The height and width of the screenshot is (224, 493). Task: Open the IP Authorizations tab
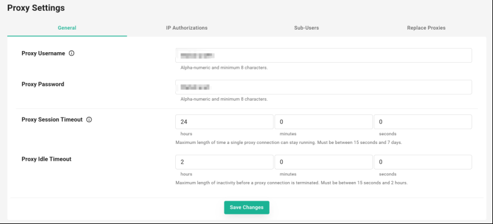[x=187, y=28]
